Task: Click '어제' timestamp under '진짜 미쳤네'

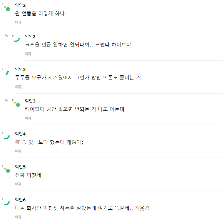Action: coord(18,184)
